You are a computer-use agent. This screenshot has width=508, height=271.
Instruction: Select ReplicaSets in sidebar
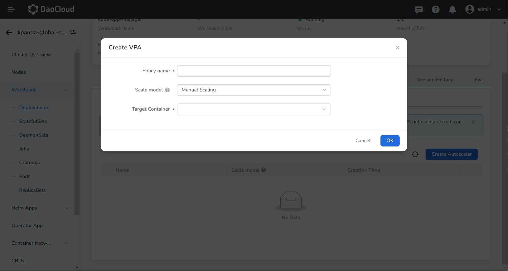32,190
